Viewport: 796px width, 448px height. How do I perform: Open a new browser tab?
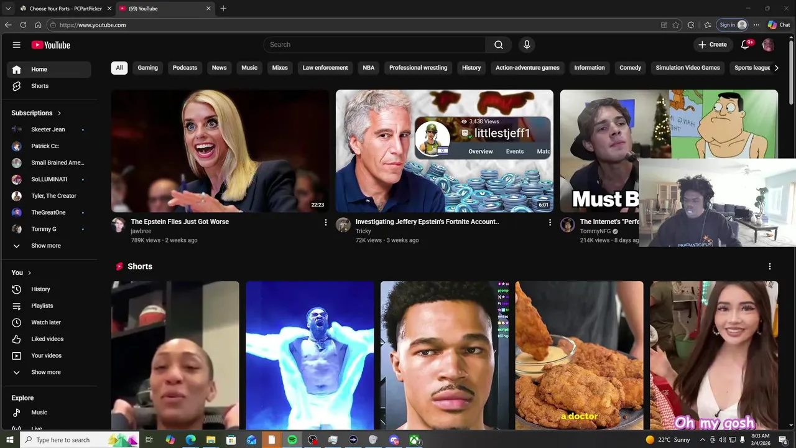[x=223, y=9]
